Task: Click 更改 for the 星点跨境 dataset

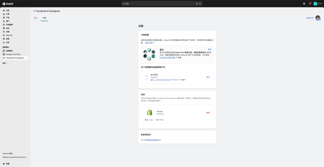Action: point(208,77)
